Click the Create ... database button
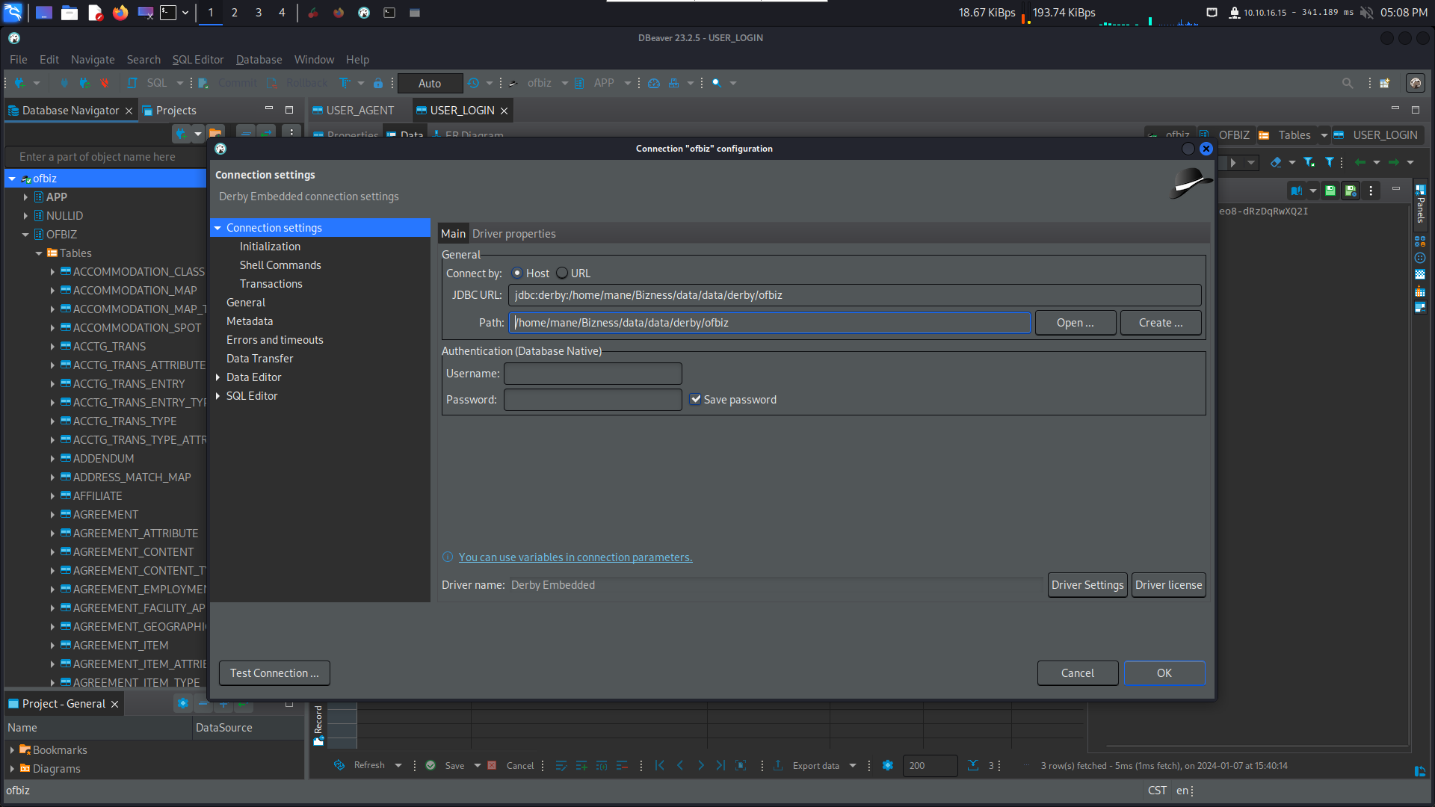 1161,323
